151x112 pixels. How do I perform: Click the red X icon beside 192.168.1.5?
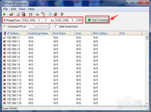(5, 53)
